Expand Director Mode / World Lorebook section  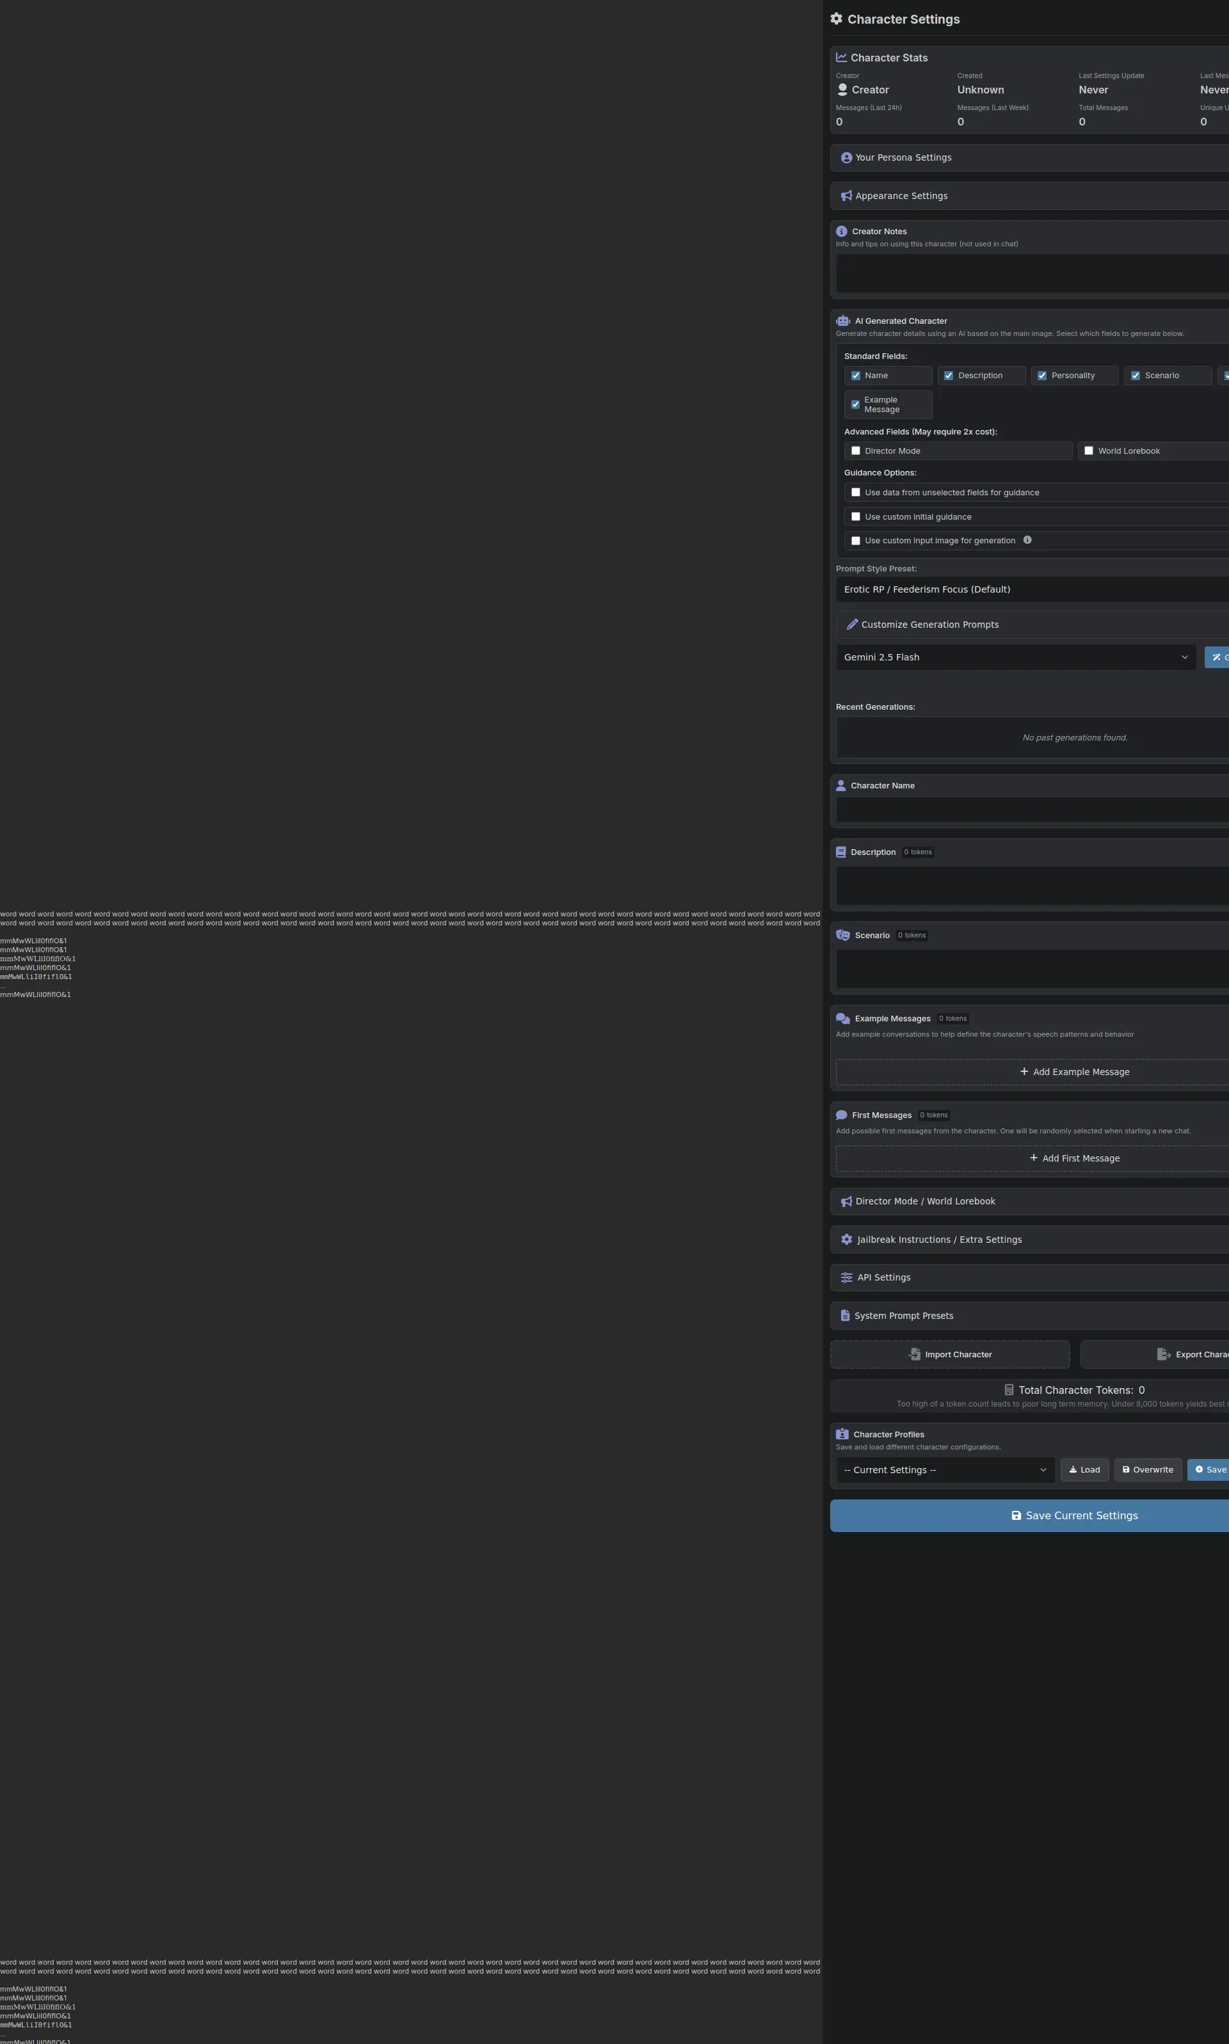click(x=1029, y=1201)
